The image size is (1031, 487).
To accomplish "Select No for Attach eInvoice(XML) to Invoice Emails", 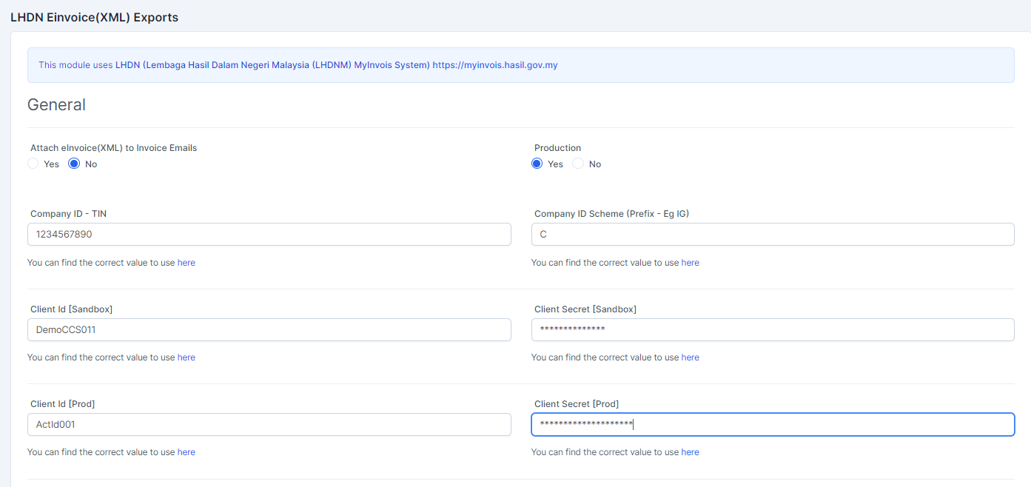I will pos(74,164).
